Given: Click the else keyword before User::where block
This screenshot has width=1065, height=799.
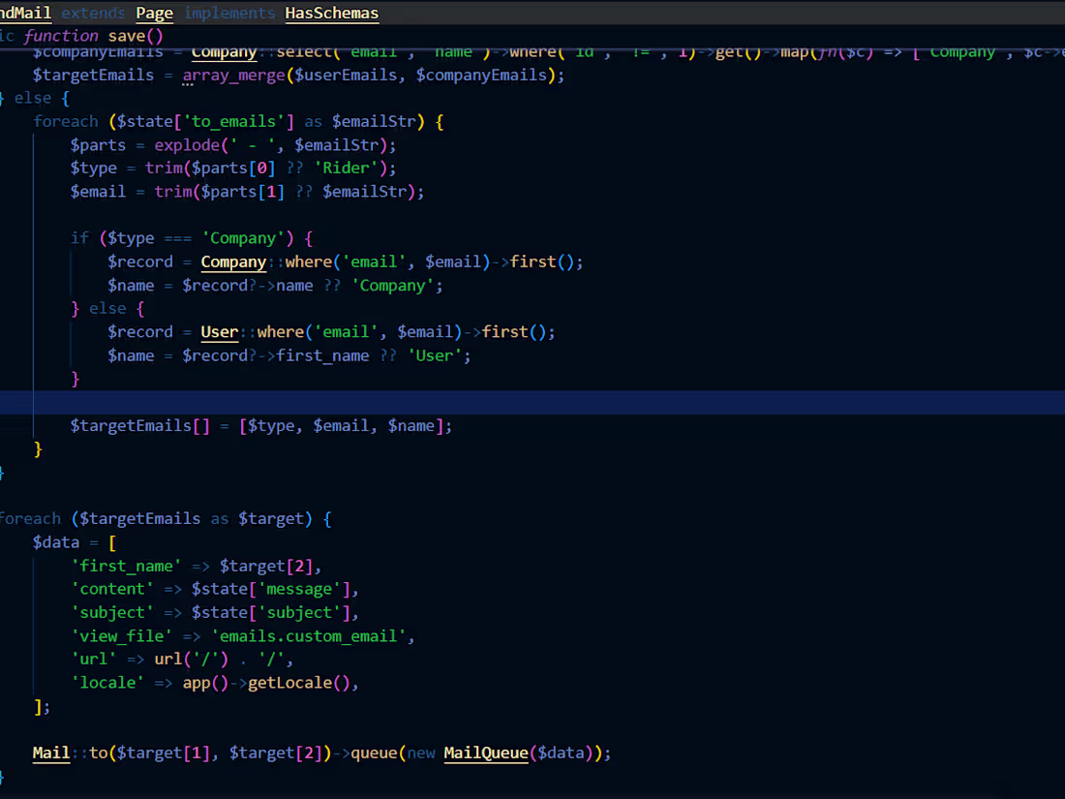Looking at the screenshot, I should (107, 309).
